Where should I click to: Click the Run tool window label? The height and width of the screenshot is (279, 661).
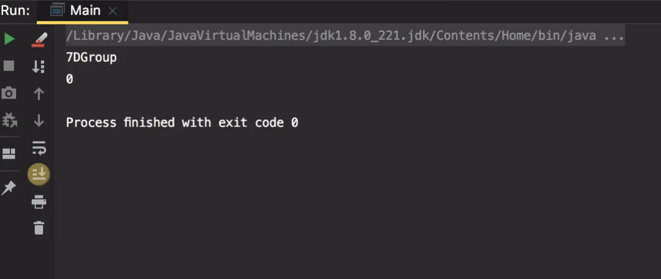point(15,10)
